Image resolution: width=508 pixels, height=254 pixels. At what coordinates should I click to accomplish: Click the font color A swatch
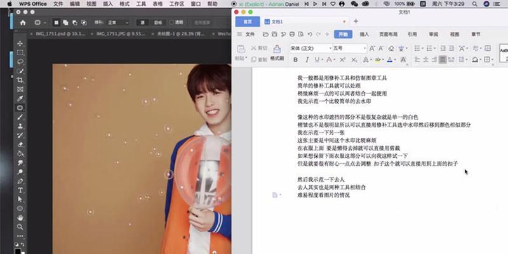coord(390,60)
